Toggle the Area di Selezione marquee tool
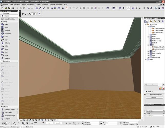 coord(10,19)
